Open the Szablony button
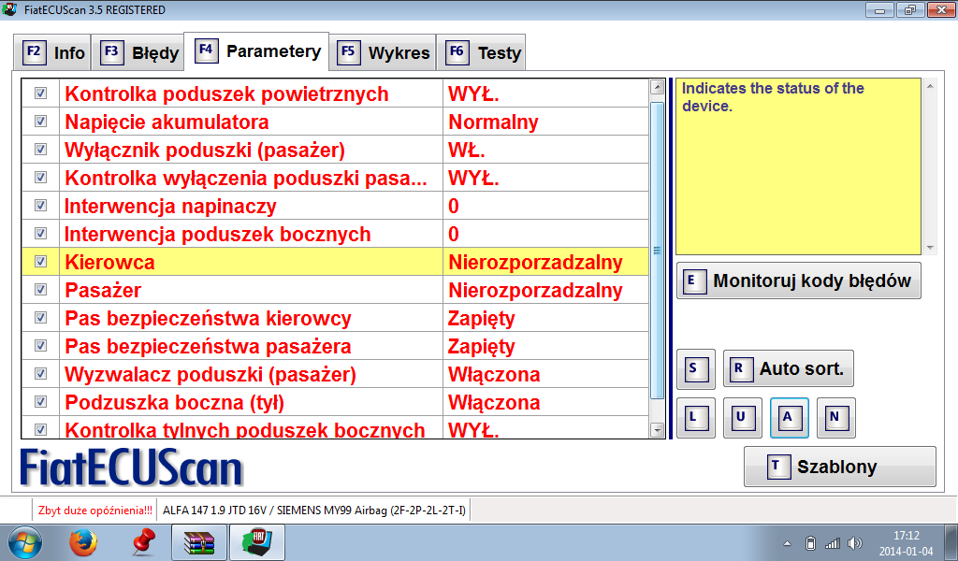 [x=839, y=467]
